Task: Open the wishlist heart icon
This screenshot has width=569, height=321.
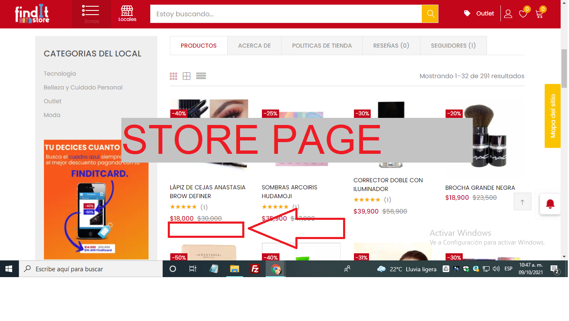Action: pyautogui.click(x=523, y=14)
